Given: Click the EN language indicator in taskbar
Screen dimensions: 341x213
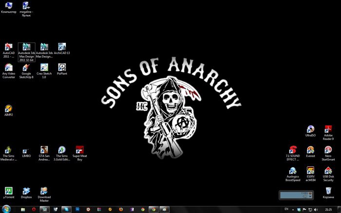Looking at the screenshot, I should point(286,209).
